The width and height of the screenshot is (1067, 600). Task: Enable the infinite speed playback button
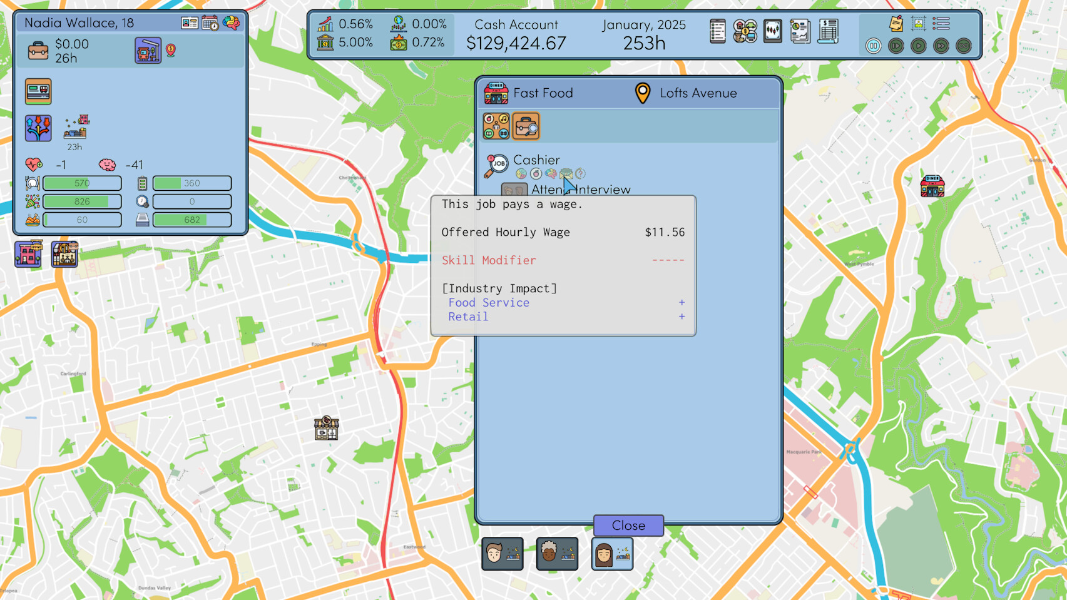coord(963,46)
